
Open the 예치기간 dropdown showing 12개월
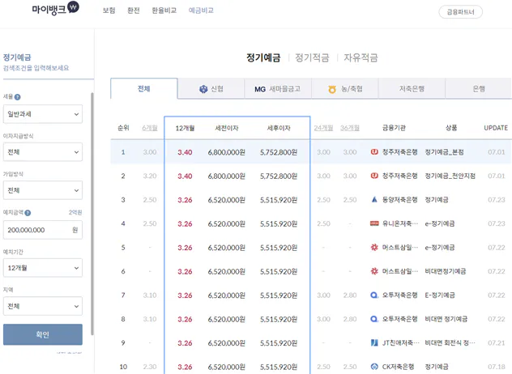(43, 268)
